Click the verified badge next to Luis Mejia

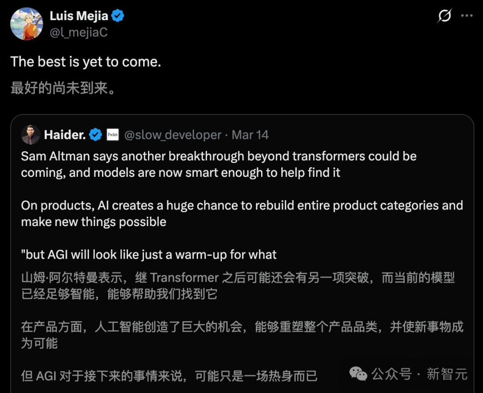click(117, 16)
